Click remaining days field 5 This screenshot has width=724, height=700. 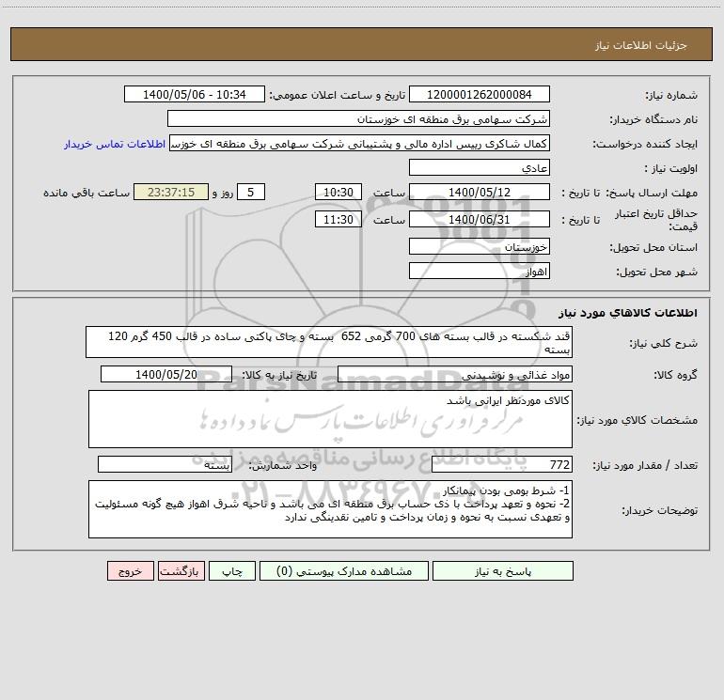[251, 192]
